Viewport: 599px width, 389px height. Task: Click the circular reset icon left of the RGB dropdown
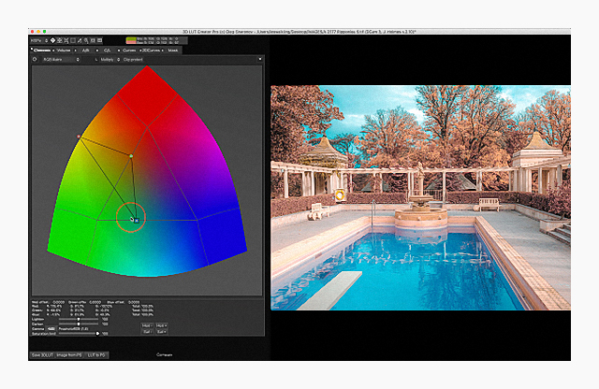pyautogui.click(x=35, y=60)
